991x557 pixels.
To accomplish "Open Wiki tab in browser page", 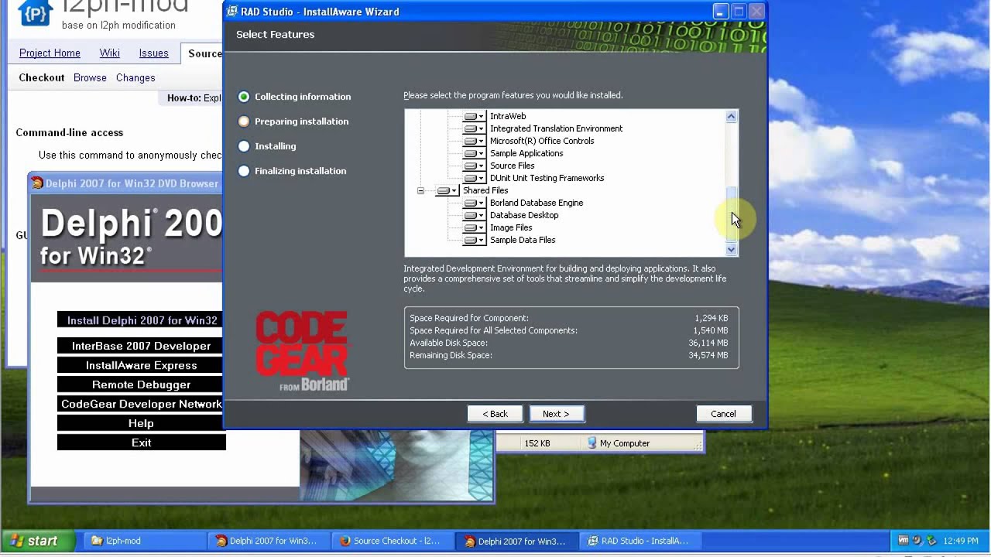I will click(109, 53).
